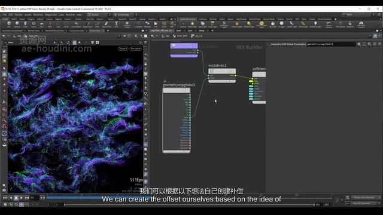Select the Curve Bezier shelf tool

coord(76,24)
